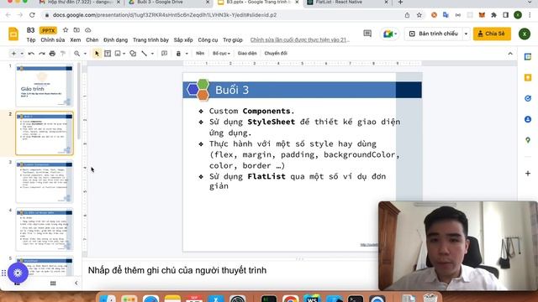Open the last edit history link
Image resolution: width=538 pixels, height=302 pixels.
300,40
